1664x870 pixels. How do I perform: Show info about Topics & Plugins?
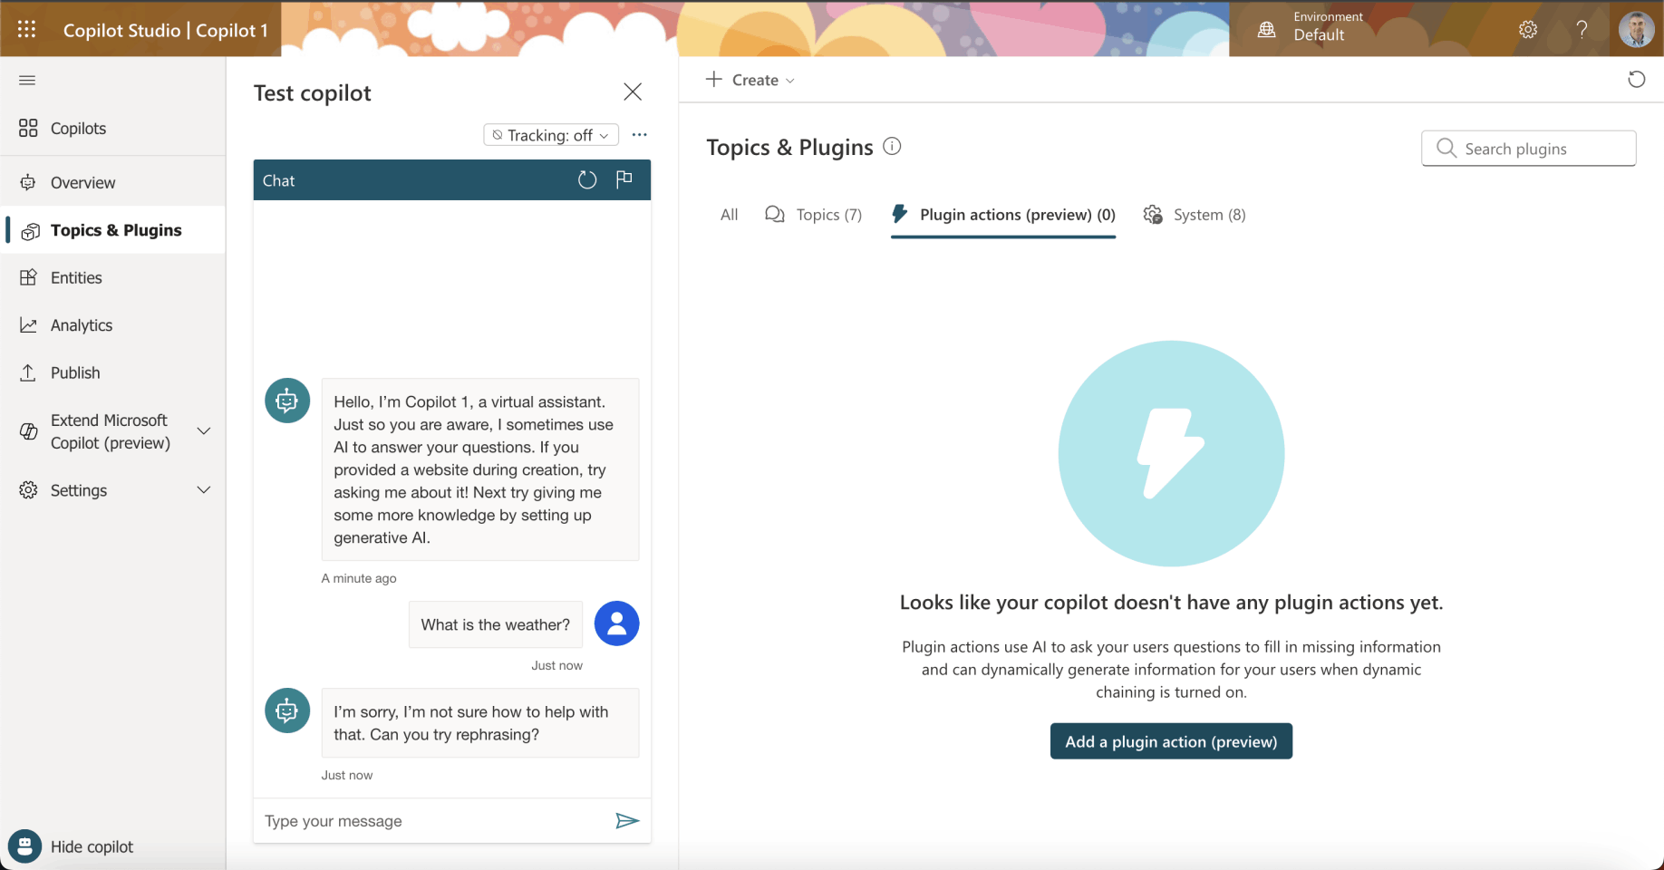click(893, 147)
